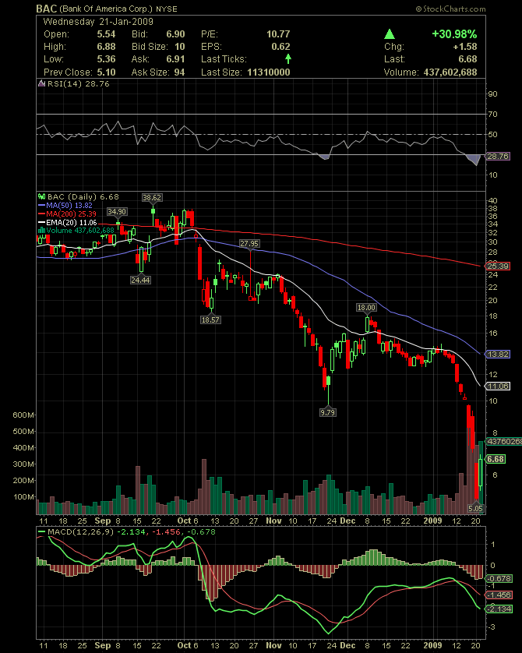This screenshot has width=522, height=653.
Task: Click the NYSE exchange label
Action: (x=167, y=9)
